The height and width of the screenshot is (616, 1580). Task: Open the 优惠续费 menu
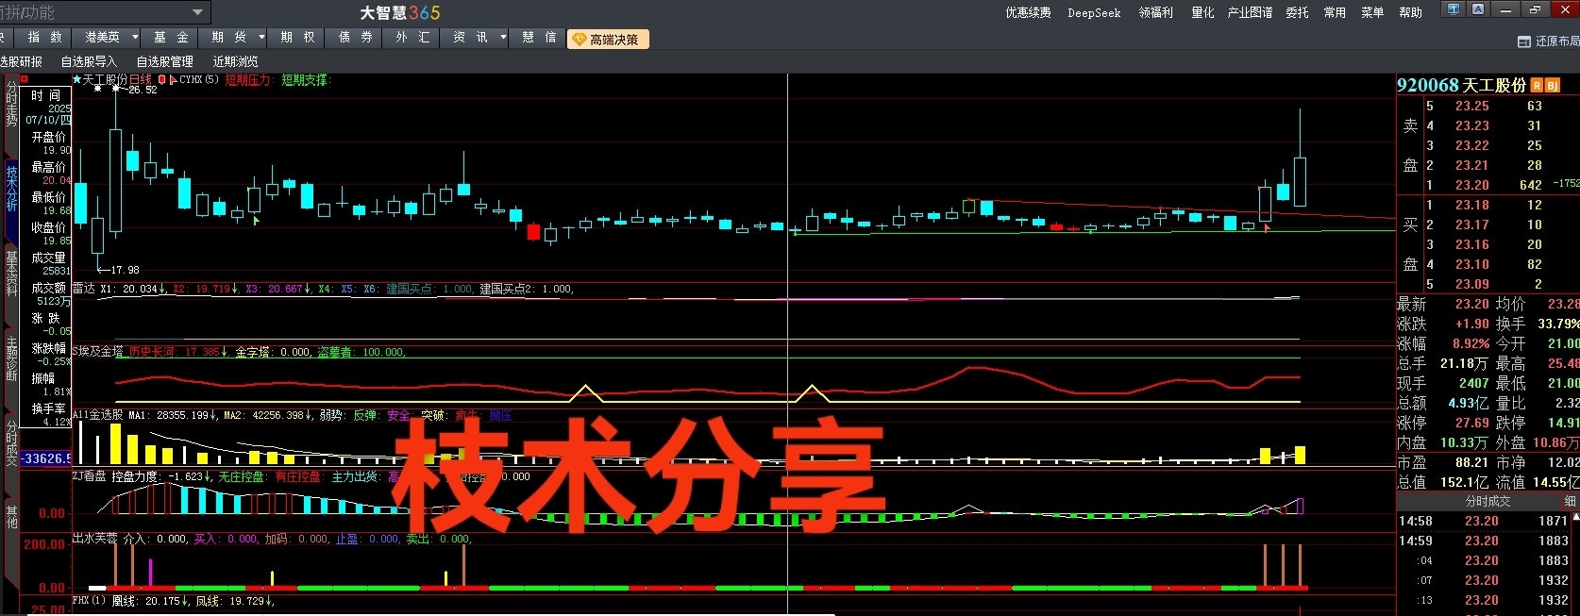click(x=1028, y=12)
